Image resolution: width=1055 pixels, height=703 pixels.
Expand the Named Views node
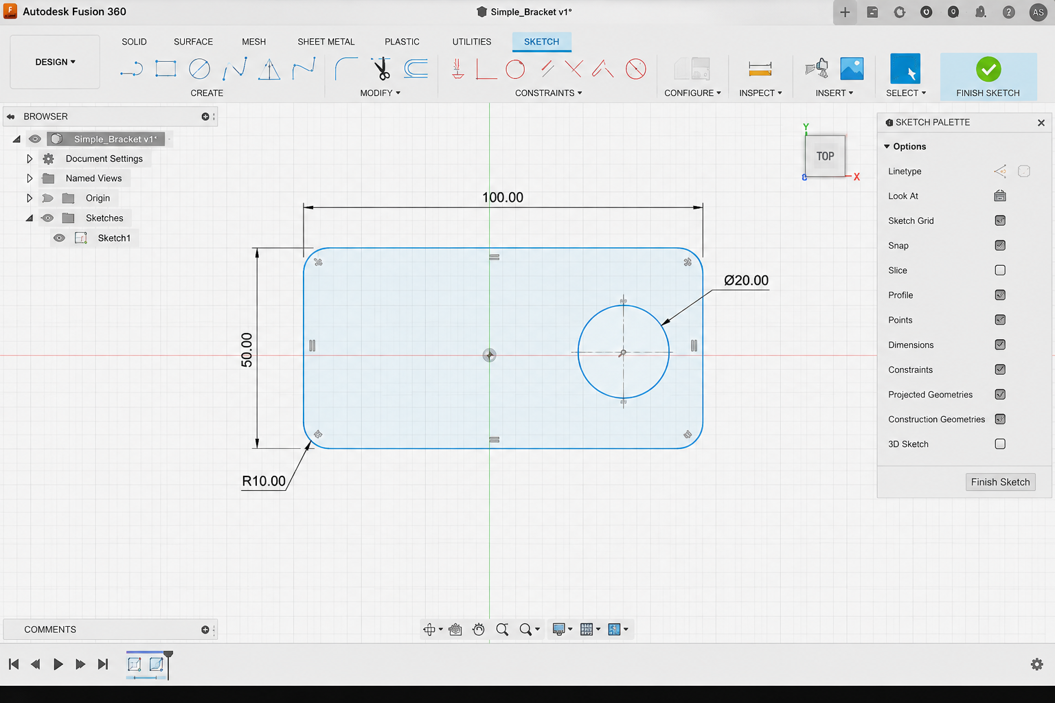pyautogui.click(x=30, y=178)
